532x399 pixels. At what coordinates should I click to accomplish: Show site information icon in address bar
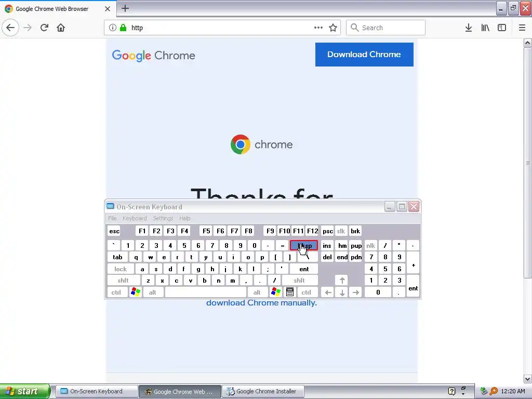[x=113, y=28]
